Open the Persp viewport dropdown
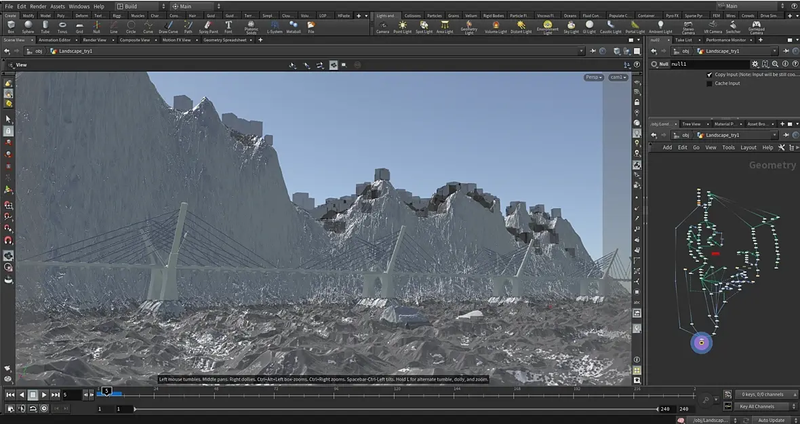800x424 pixels. pos(593,77)
